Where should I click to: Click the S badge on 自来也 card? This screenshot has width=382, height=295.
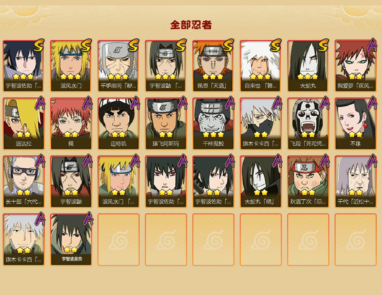point(276,45)
